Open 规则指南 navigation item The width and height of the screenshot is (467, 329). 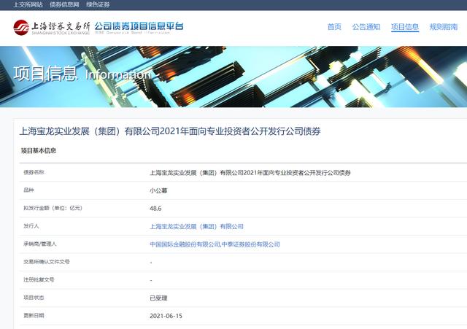pyautogui.click(x=444, y=27)
